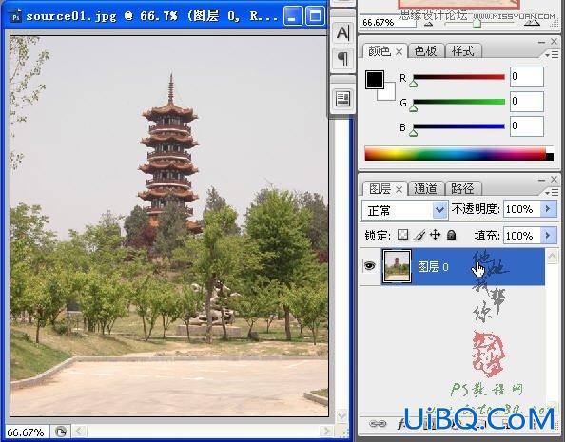This screenshot has width=565, height=442.
Task: Minimize the source01.jpg document window
Action: [x=293, y=16]
